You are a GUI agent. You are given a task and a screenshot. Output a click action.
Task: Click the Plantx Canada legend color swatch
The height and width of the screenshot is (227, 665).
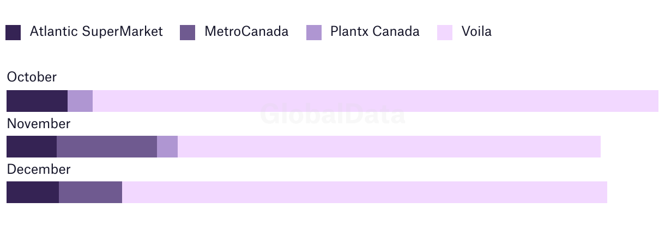tap(314, 33)
